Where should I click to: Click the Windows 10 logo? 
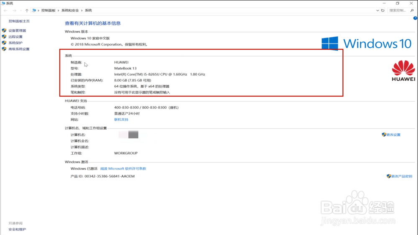tap(367, 43)
